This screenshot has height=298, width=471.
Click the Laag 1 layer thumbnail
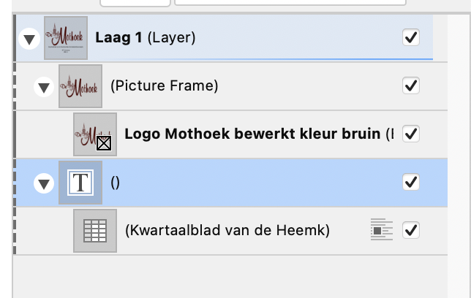point(66,38)
